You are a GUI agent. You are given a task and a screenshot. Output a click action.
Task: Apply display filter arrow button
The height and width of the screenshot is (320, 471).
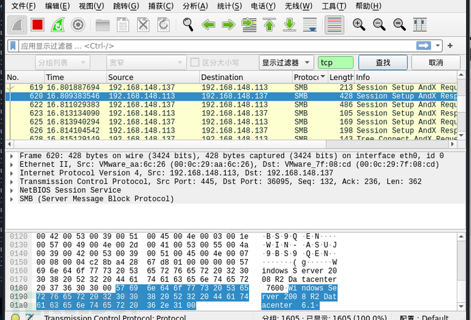tap(423, 46)
